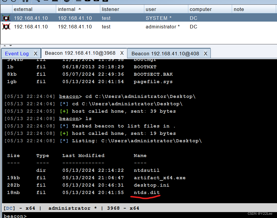Viewport: 277px width, 218px height.
Task: Click the 19kb size value
Action: point(13,178)
